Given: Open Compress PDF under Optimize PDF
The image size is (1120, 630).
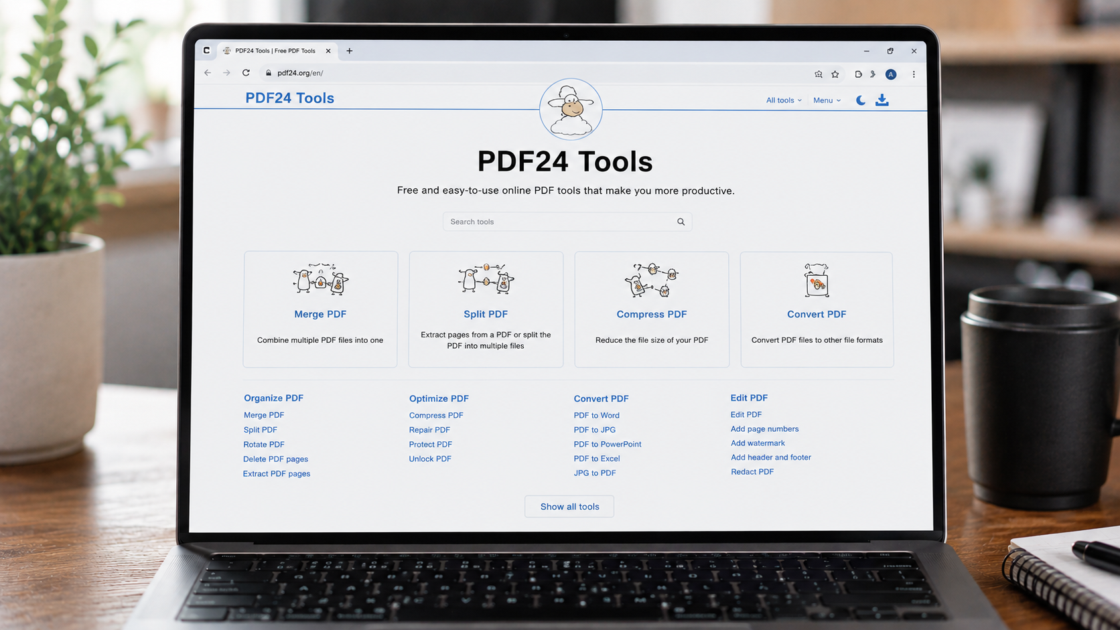Looking at the screenshot, I should pyautogui.click(x=436, y=415).
